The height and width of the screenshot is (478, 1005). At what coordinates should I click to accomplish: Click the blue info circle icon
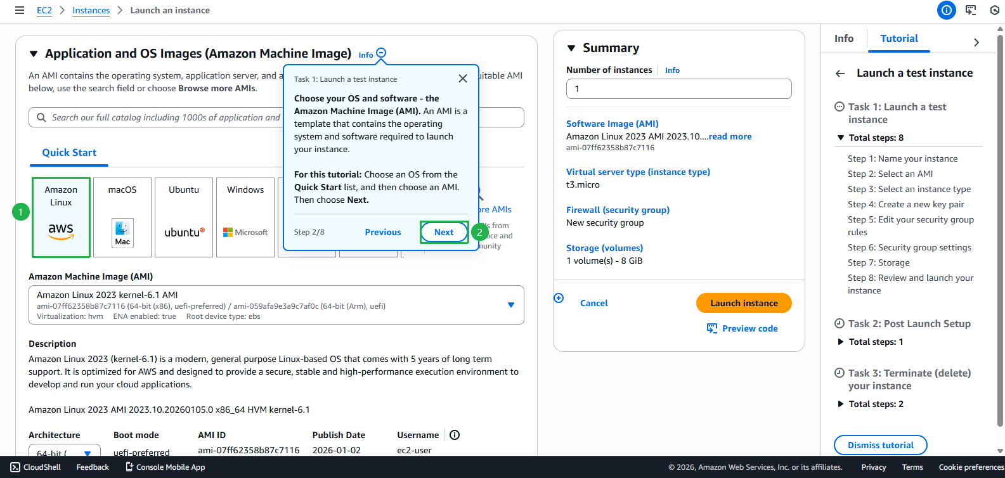click(946, 10)
